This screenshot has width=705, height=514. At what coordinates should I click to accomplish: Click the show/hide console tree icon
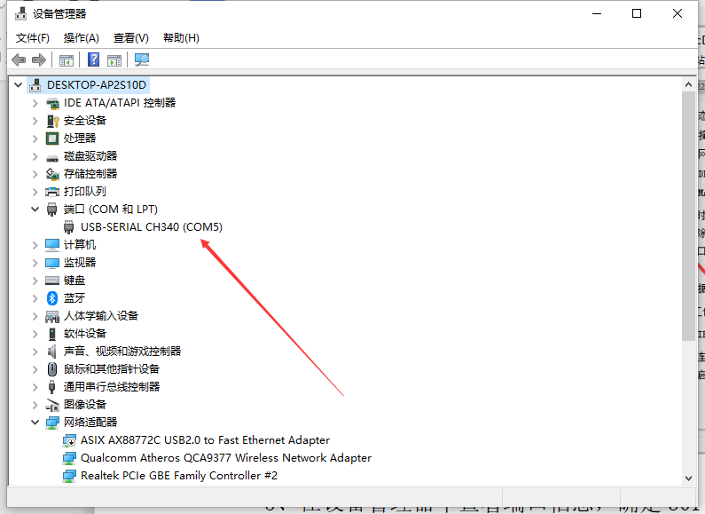point(66,59)
